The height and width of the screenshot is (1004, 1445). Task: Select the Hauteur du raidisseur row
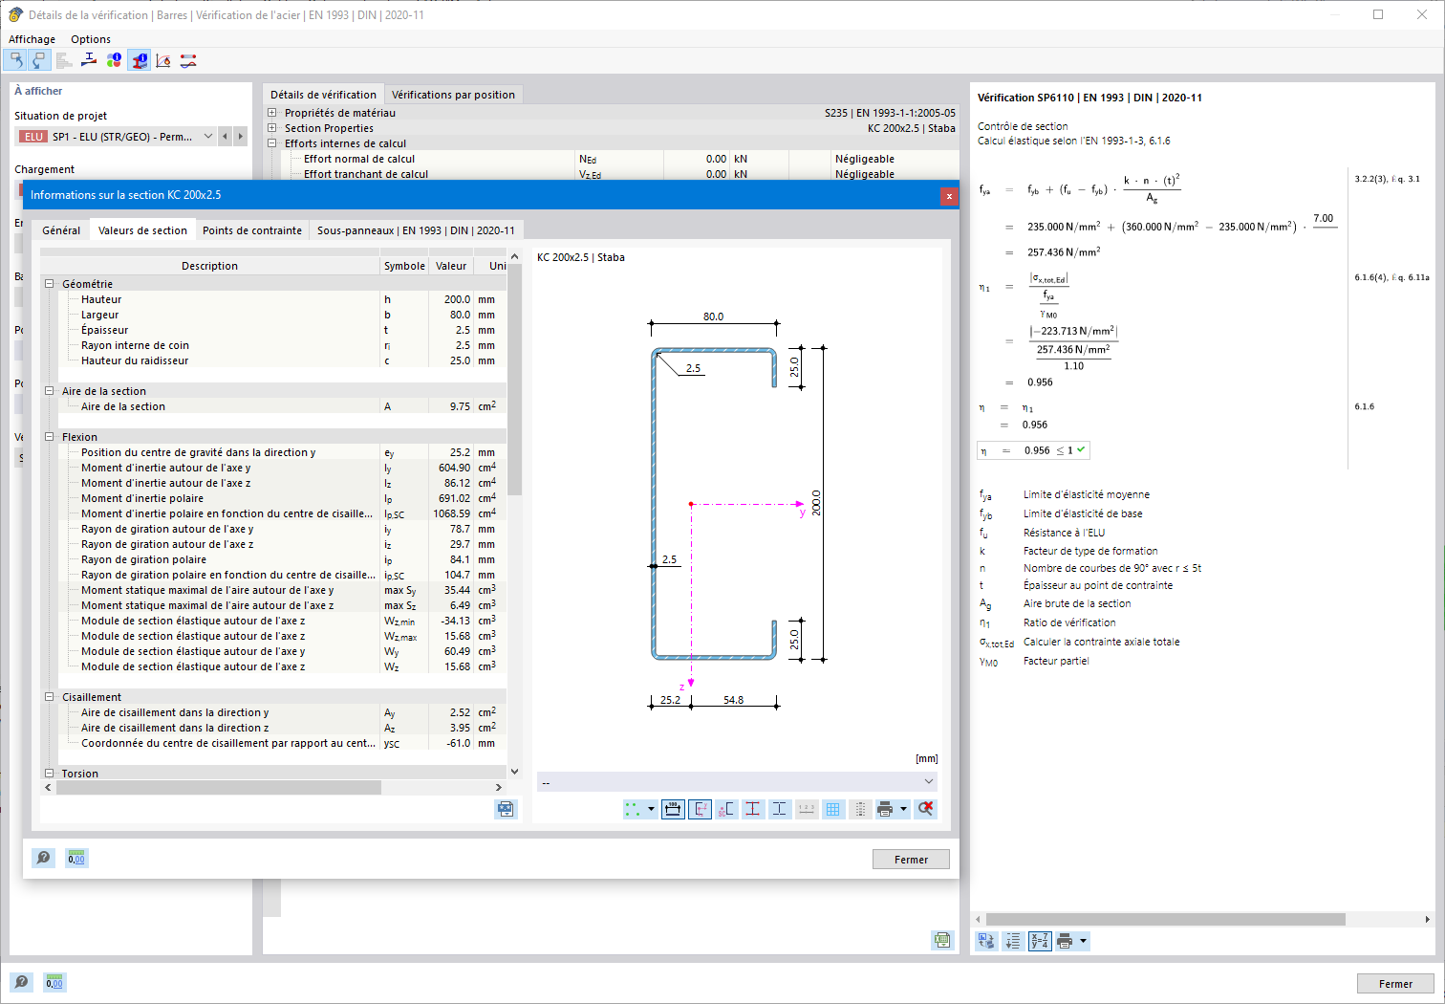click(x=273, y=360)
